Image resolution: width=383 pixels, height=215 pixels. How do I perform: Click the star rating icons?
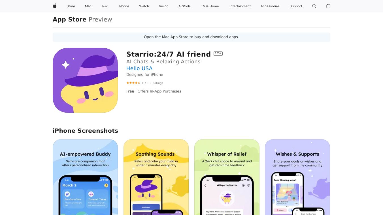[133, 83]
